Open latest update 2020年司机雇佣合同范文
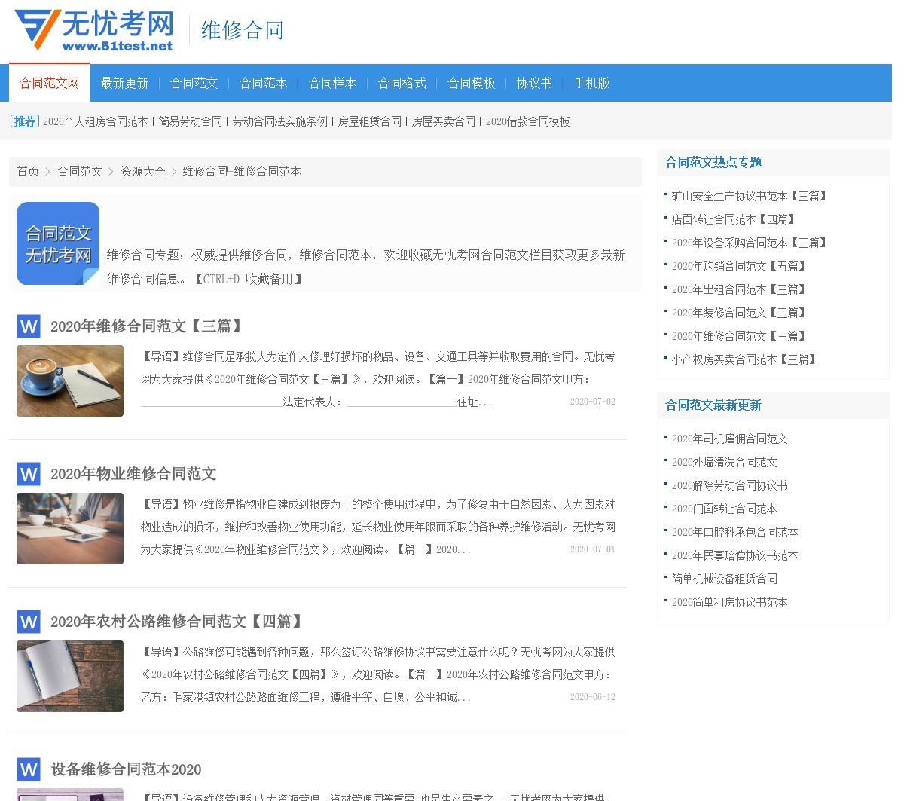 point(729,439)
